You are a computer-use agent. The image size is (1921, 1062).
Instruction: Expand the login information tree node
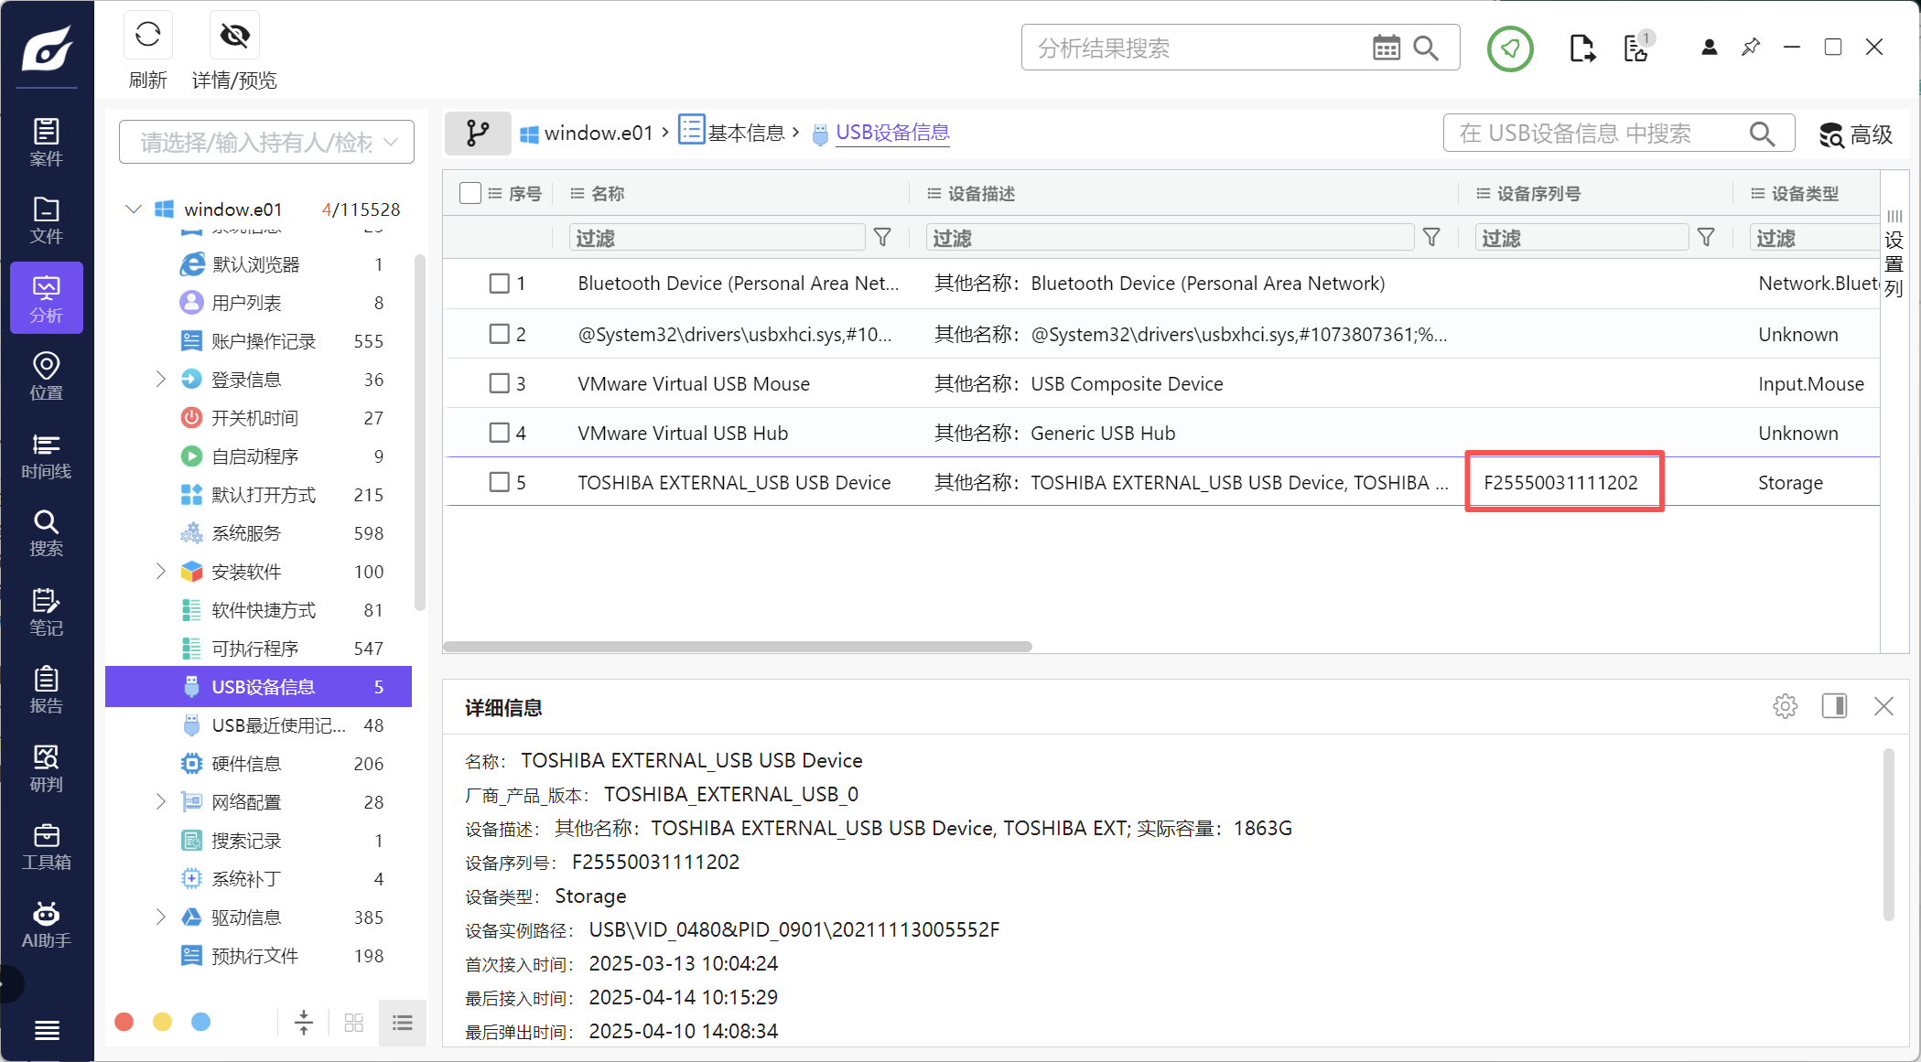[161, 379]
